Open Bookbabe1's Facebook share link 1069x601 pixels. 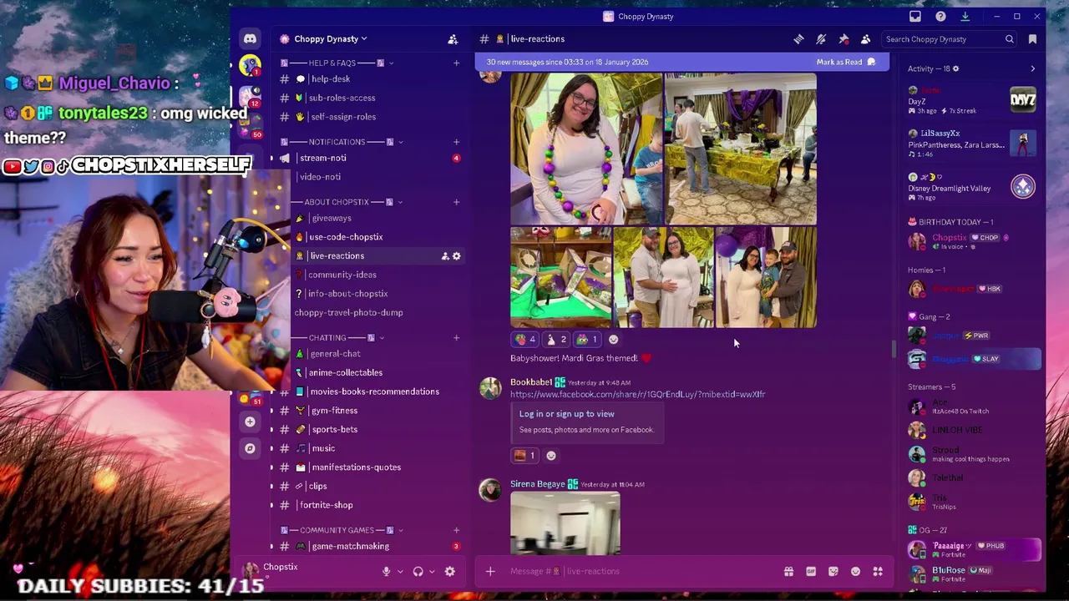(x=637, y=394)
